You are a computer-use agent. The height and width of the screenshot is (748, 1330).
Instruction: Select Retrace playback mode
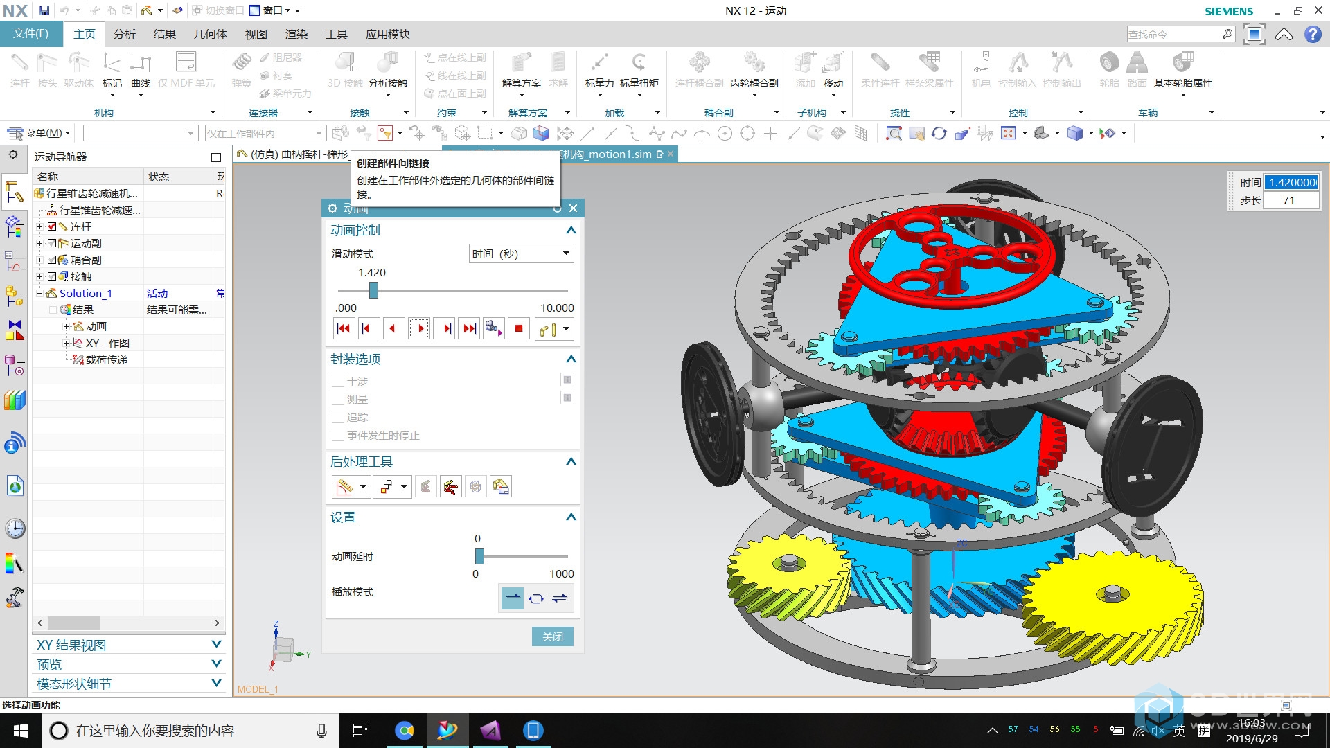click(560, 598)
